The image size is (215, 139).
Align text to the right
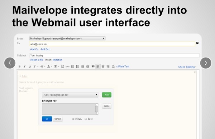pos(108,66)
